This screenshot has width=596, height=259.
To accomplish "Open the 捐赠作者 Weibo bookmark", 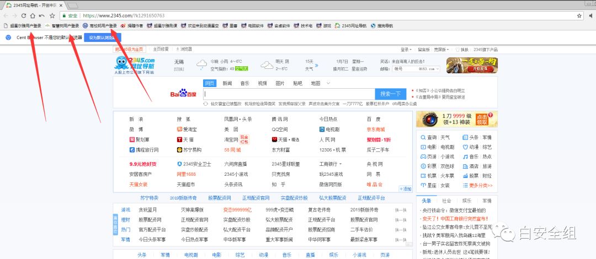I will click(132, 26).
